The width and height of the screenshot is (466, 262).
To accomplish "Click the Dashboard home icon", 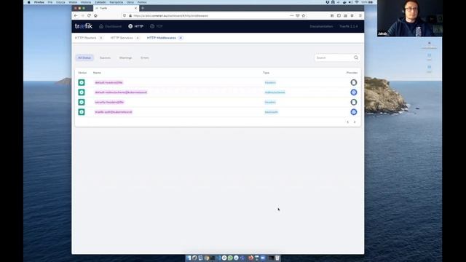I will pyautogui.click(x=101, y=26).
